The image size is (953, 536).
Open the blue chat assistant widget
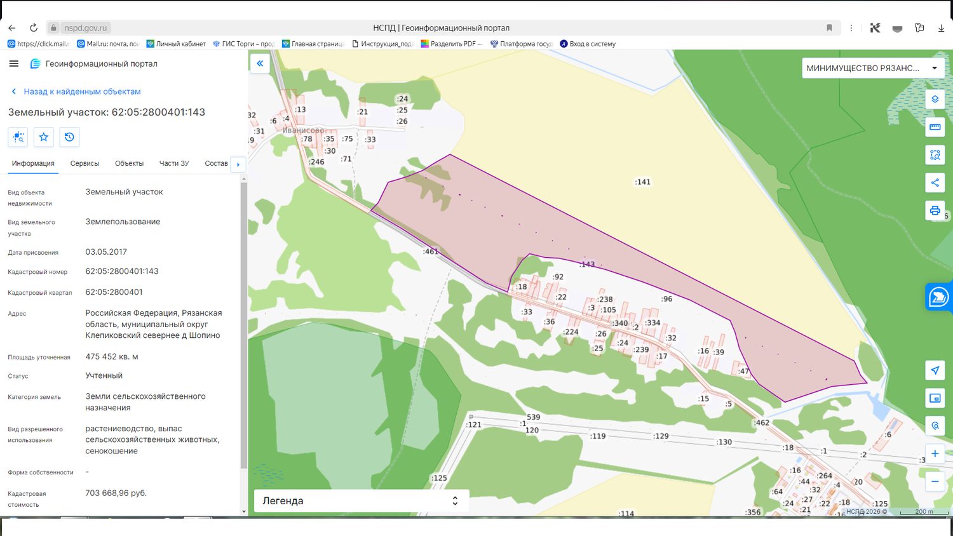[x=939, y=297]
